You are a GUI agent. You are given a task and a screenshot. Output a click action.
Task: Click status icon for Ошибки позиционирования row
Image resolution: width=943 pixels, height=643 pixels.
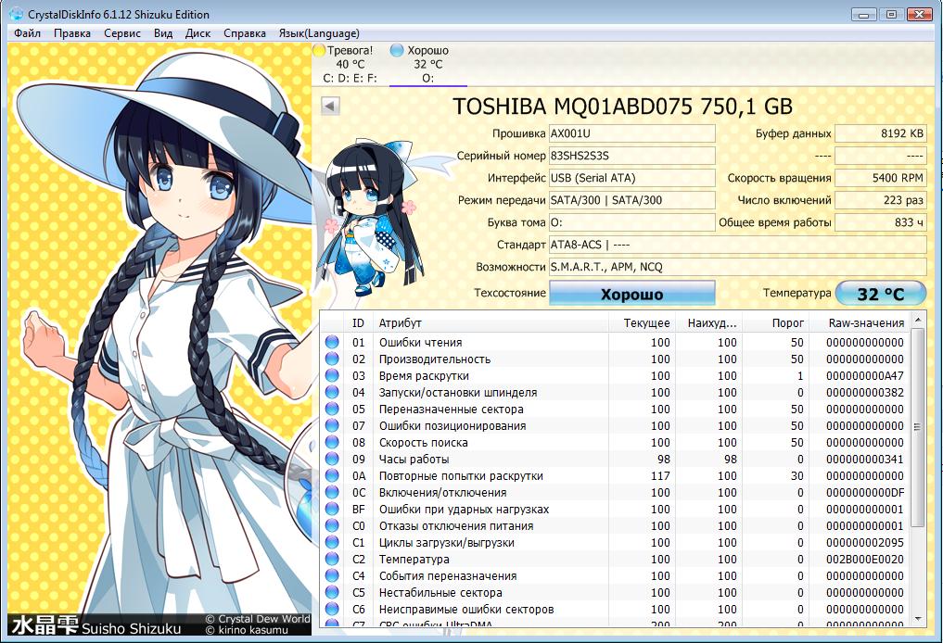point(331,425)
